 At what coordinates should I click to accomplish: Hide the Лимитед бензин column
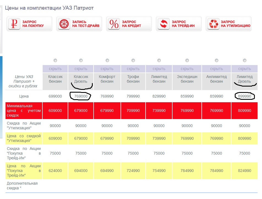pyautogui.click(x=159, y=69)
